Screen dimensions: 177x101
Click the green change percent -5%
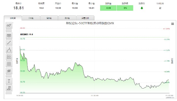[125, 8]
